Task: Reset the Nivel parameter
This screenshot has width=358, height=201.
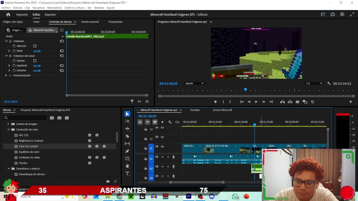Action: coord(62,51)
